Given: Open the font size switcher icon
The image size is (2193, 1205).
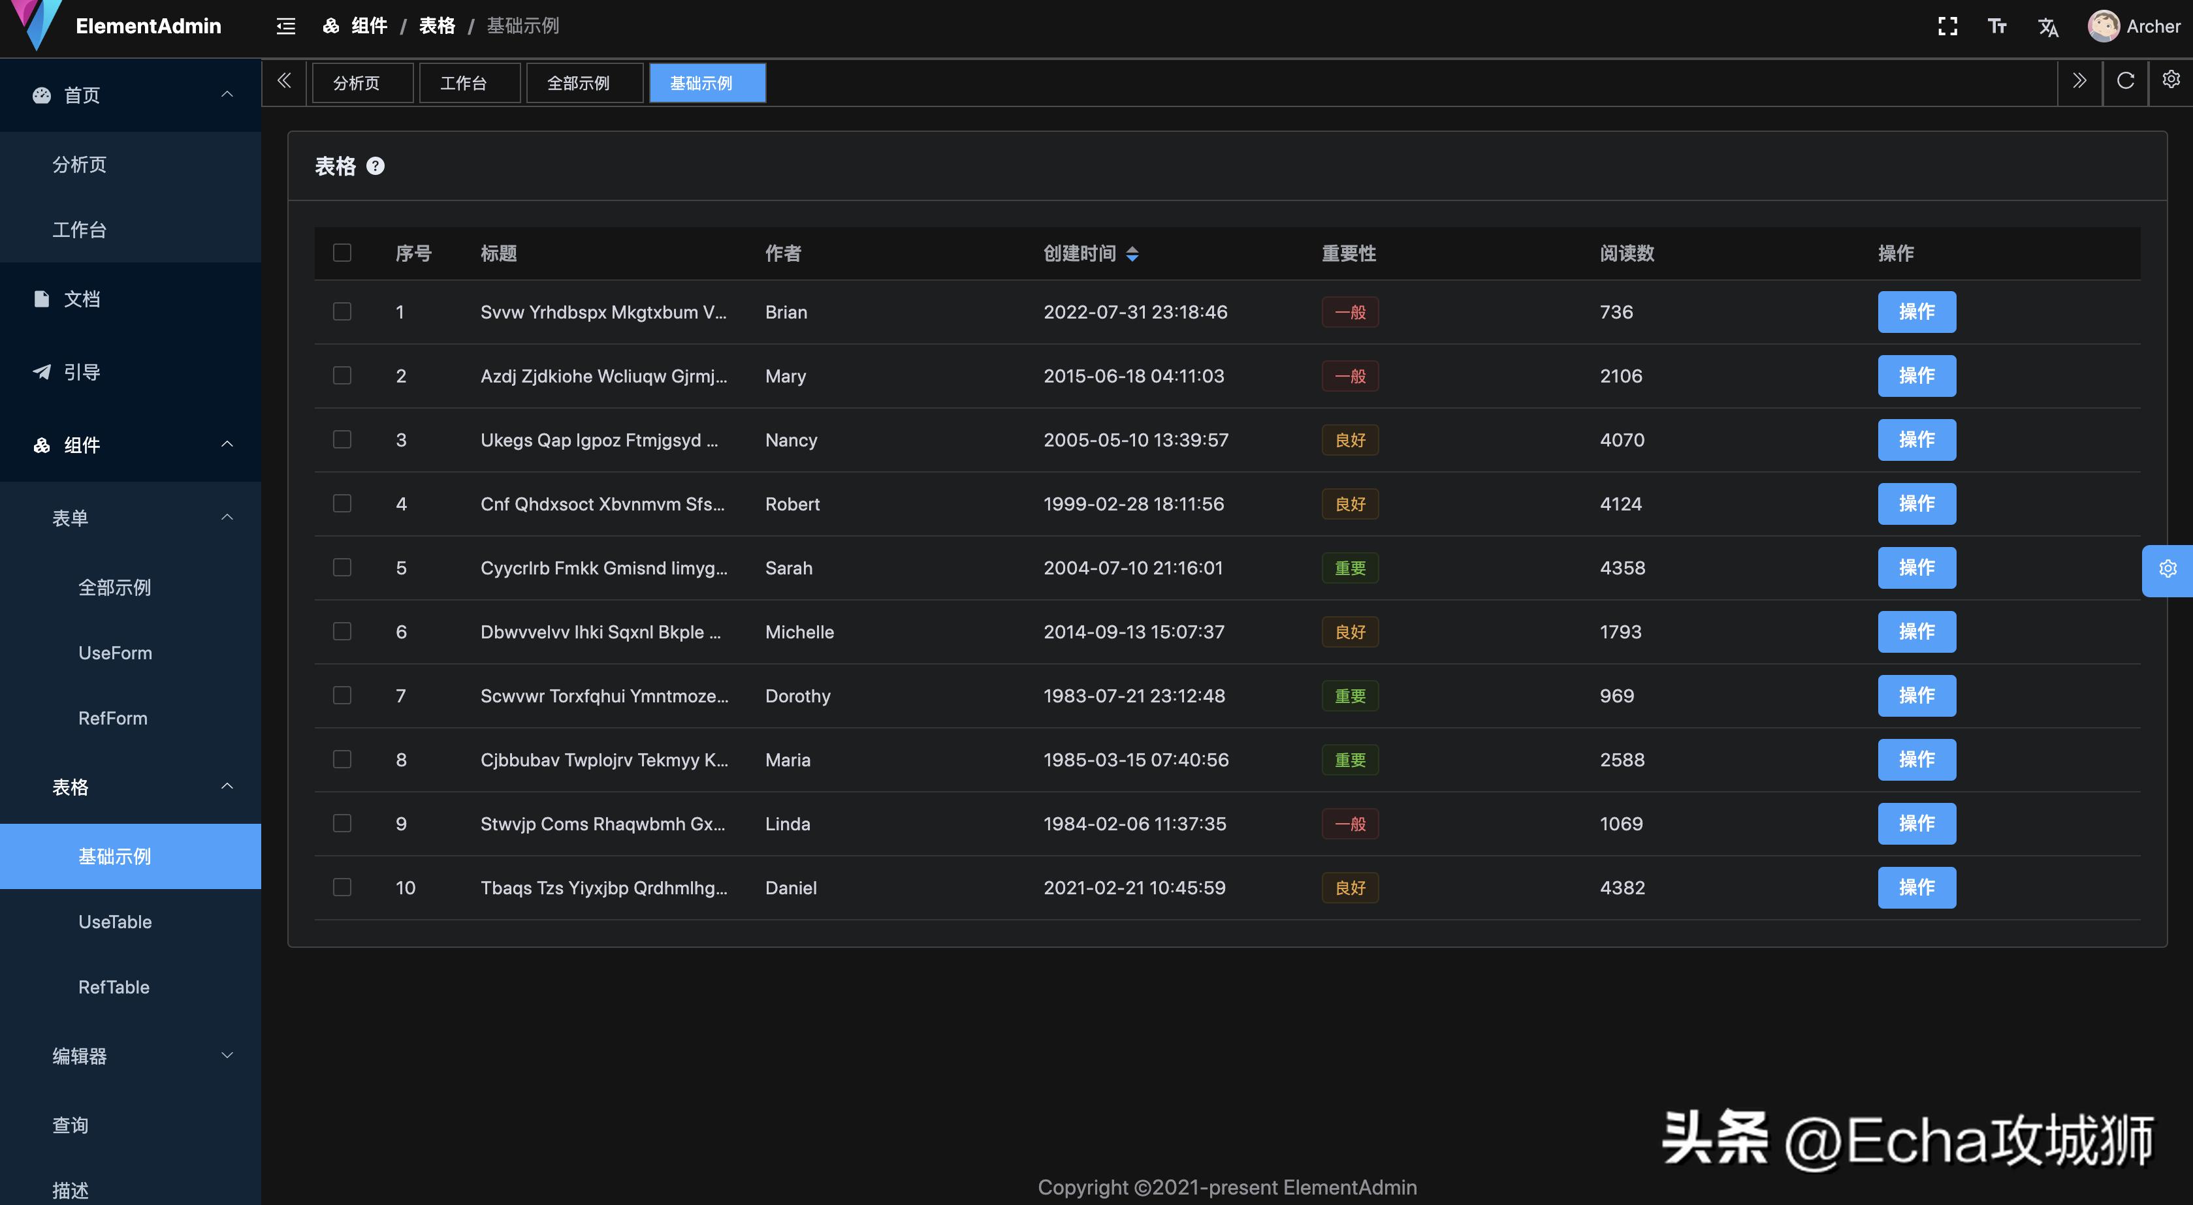Looking at the screenshot, I should coord(1997,26).
